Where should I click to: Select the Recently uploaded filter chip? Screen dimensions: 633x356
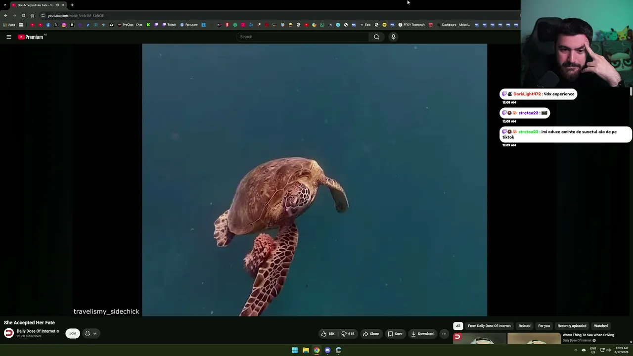coord(572,326)
